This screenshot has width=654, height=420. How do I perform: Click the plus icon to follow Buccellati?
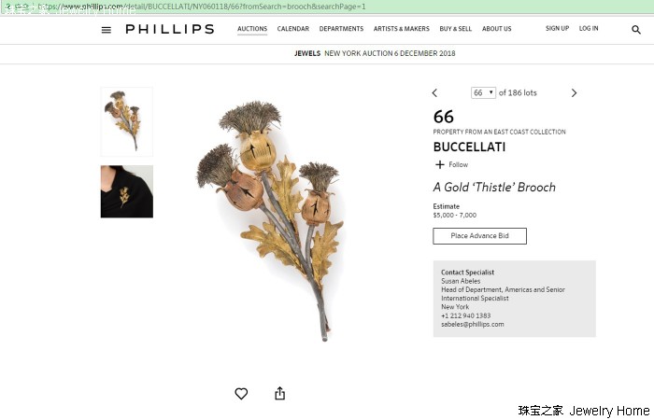coord(440,164)
